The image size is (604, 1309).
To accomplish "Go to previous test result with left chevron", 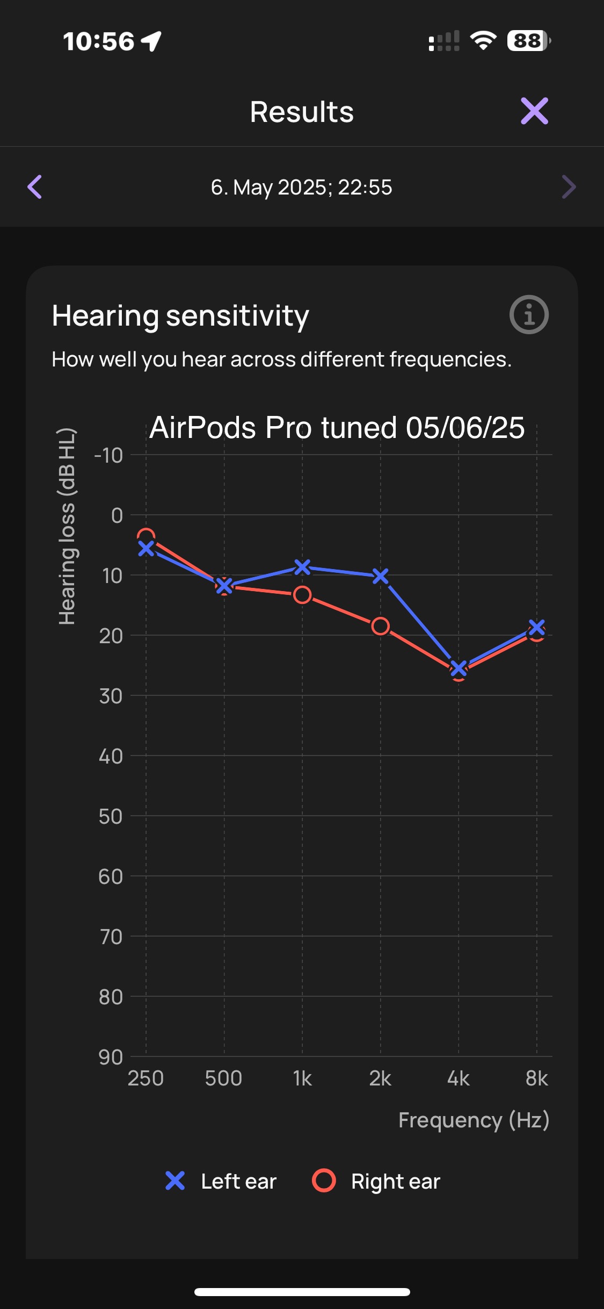I will 34,187.
